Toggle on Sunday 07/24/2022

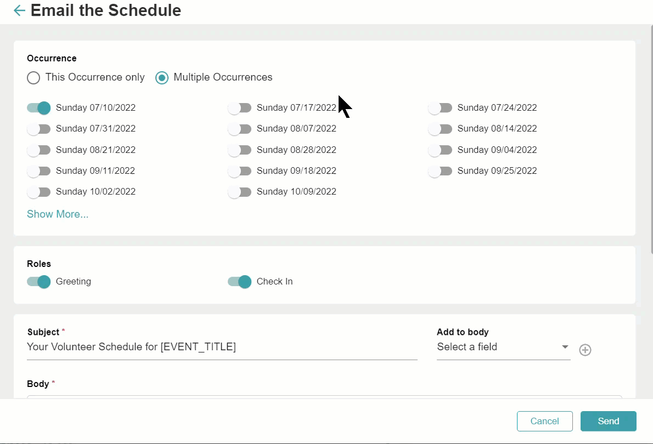[x=440, y=107]
